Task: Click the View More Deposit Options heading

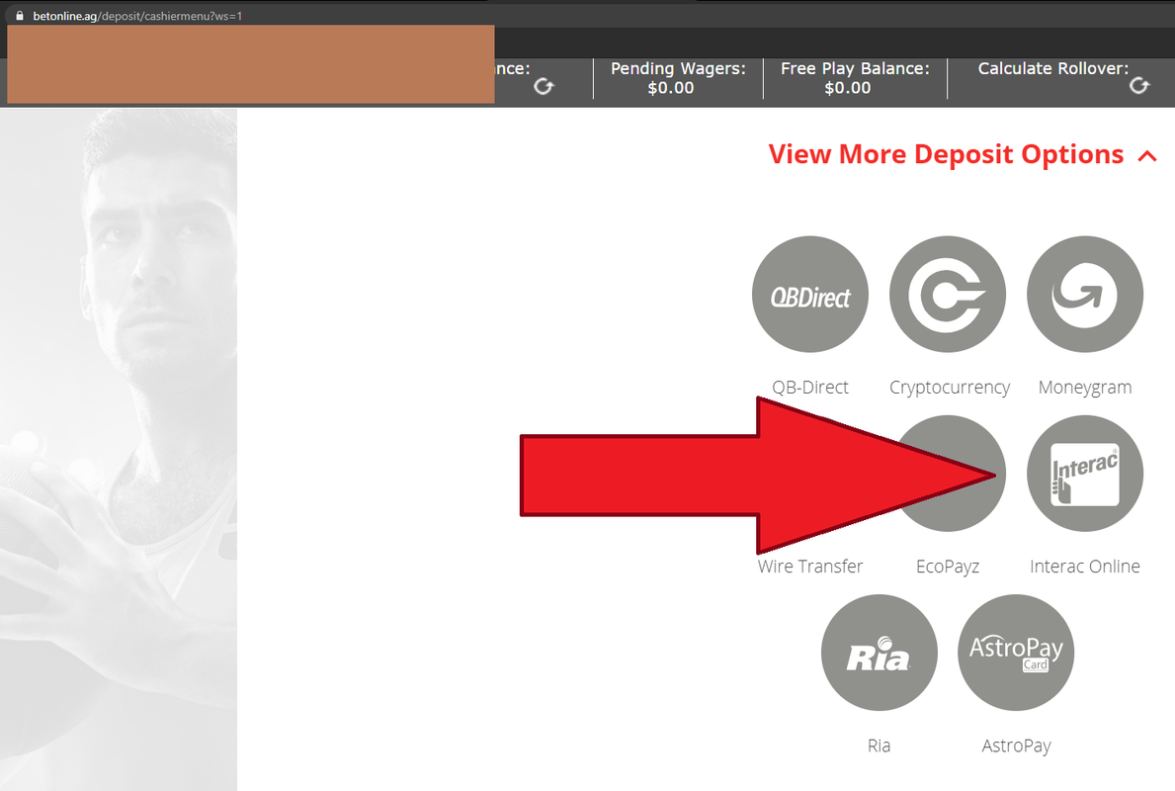Action: tap(946, 153)
